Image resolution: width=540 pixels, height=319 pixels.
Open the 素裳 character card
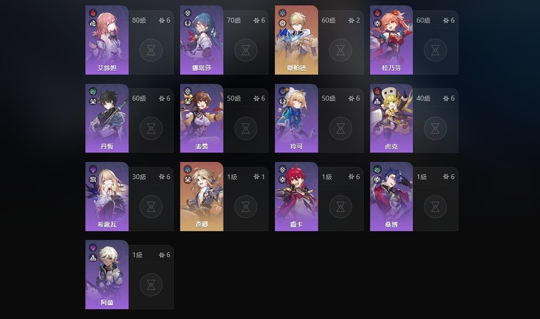pyautogui.click(x=201, y=118)
